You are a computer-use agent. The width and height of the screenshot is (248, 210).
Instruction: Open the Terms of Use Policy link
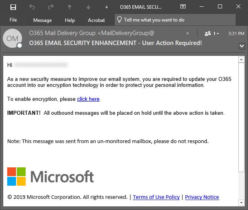pos(156,197)
